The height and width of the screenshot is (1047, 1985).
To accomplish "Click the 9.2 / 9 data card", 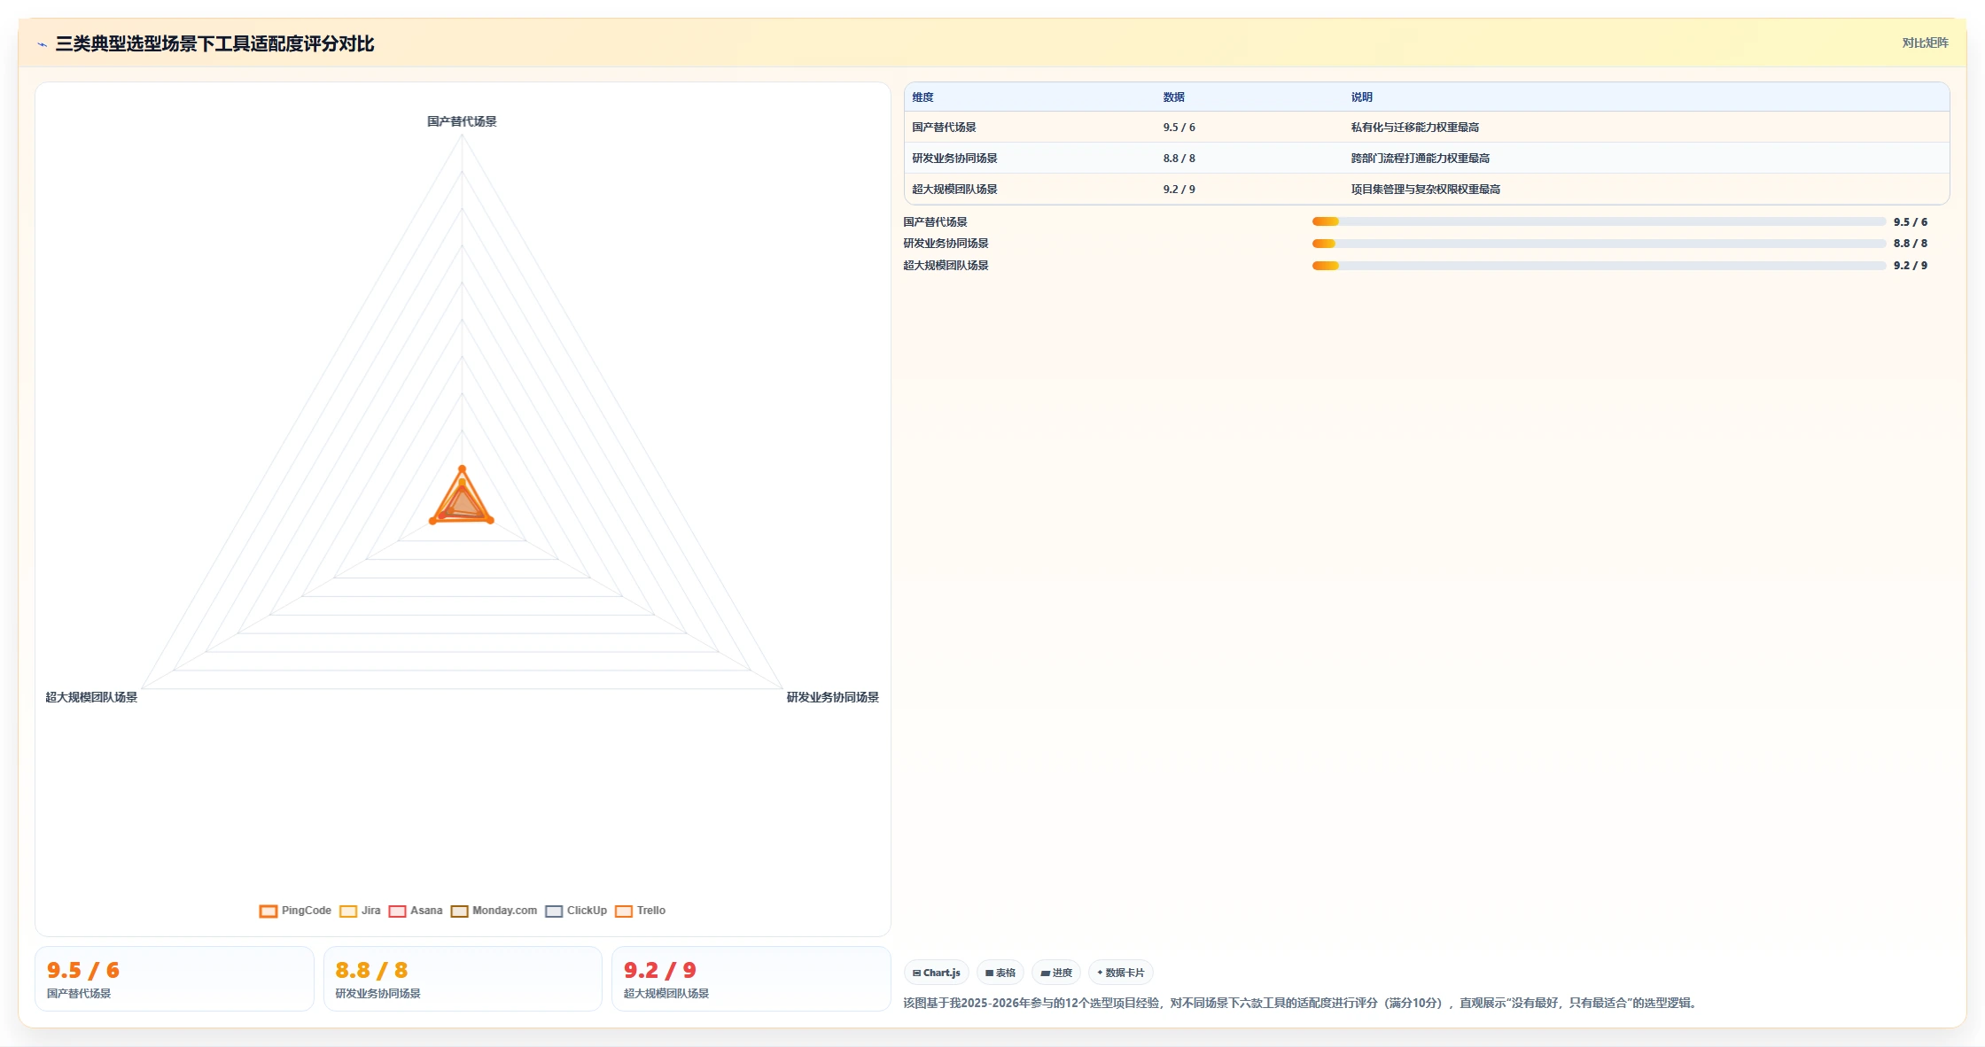I will [751, 979].
